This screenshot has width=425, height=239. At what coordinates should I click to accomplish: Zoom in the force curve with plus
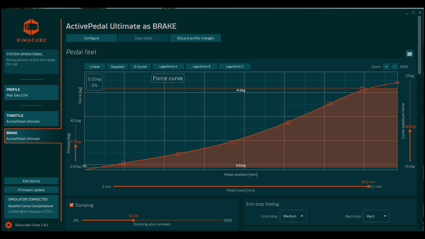[x=386, y=67]
